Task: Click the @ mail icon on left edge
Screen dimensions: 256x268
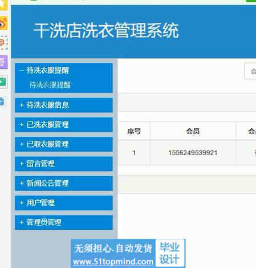Action: point(3,42)
